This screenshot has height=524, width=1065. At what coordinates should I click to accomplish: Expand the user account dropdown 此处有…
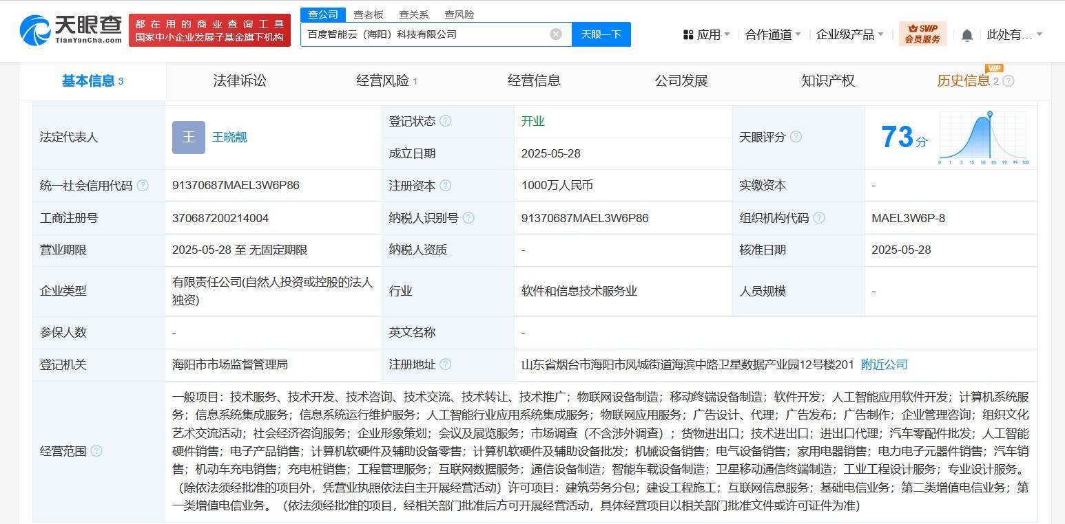[x=1014, y=34]
